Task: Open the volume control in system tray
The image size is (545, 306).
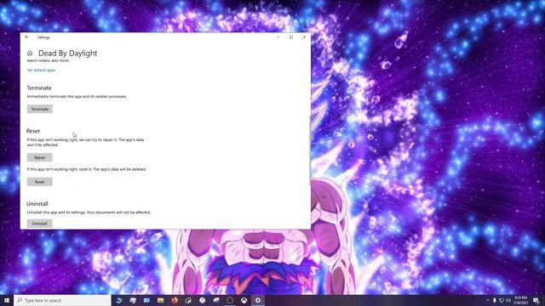Action: point(508,300)
